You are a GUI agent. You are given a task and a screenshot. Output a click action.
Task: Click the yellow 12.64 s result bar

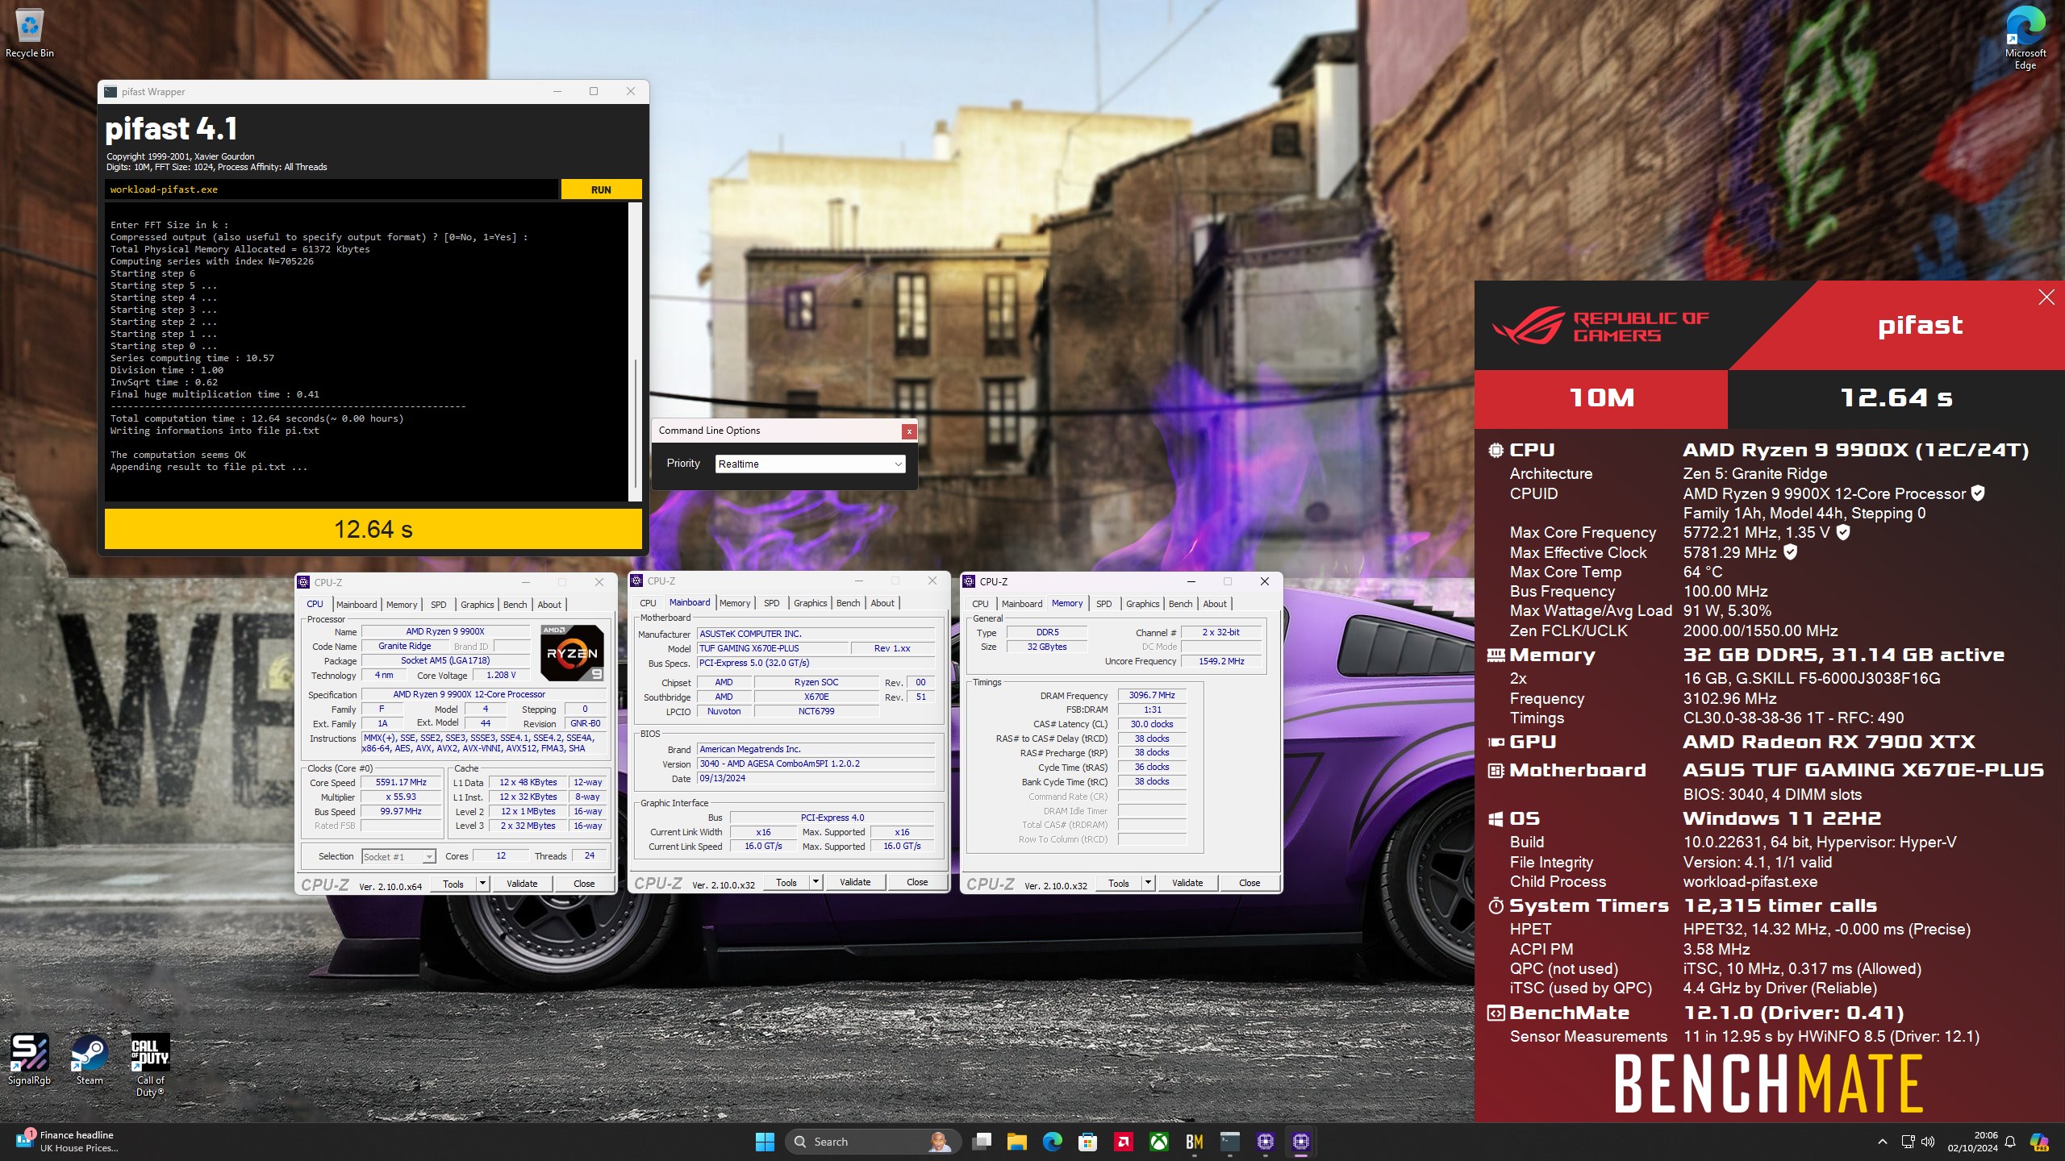tap(373, 529)
